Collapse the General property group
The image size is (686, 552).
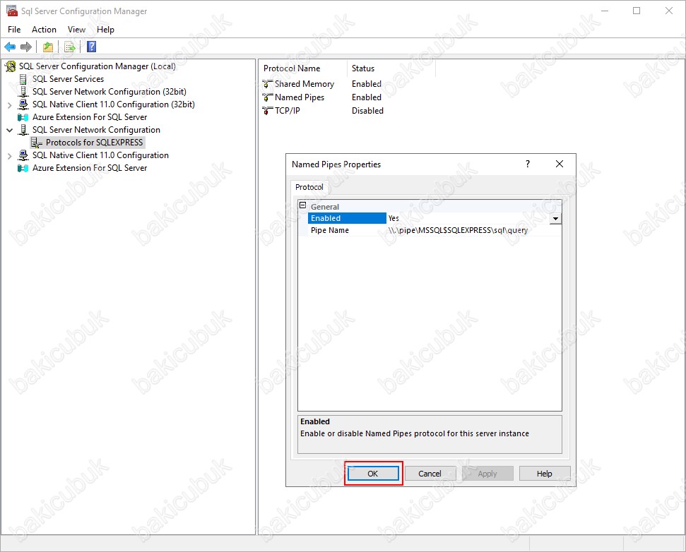pos(303,205)
